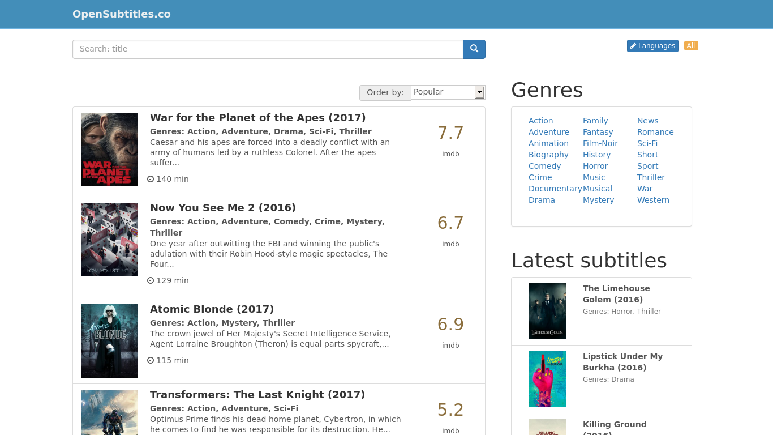Click The Limehouse Golem (2016) title
The width and height of the screenshot is (773, 435).
point(616,294)
